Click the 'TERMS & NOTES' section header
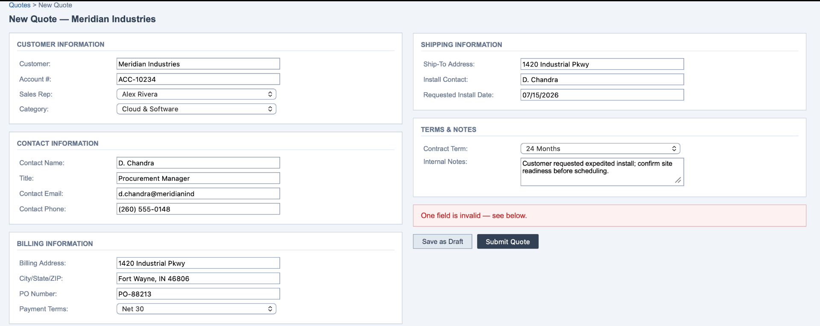 tap(448, 129)
